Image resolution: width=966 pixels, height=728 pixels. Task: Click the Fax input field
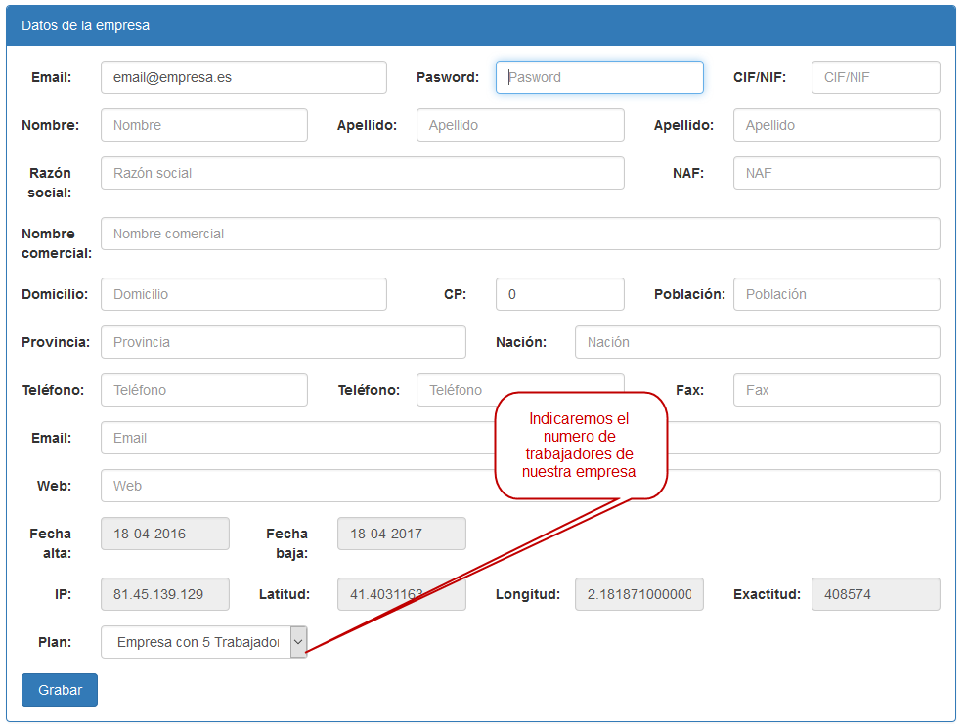coord(836,390)
